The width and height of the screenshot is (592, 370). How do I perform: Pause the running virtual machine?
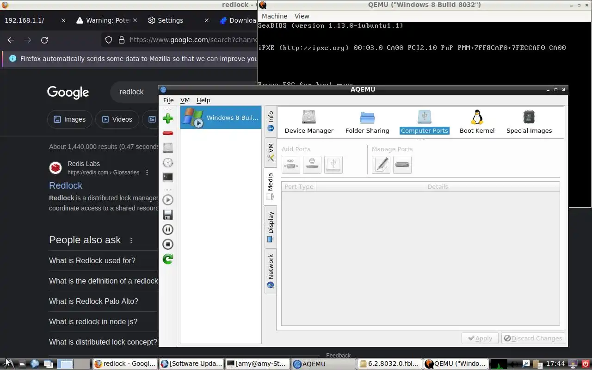click(168, 229)
